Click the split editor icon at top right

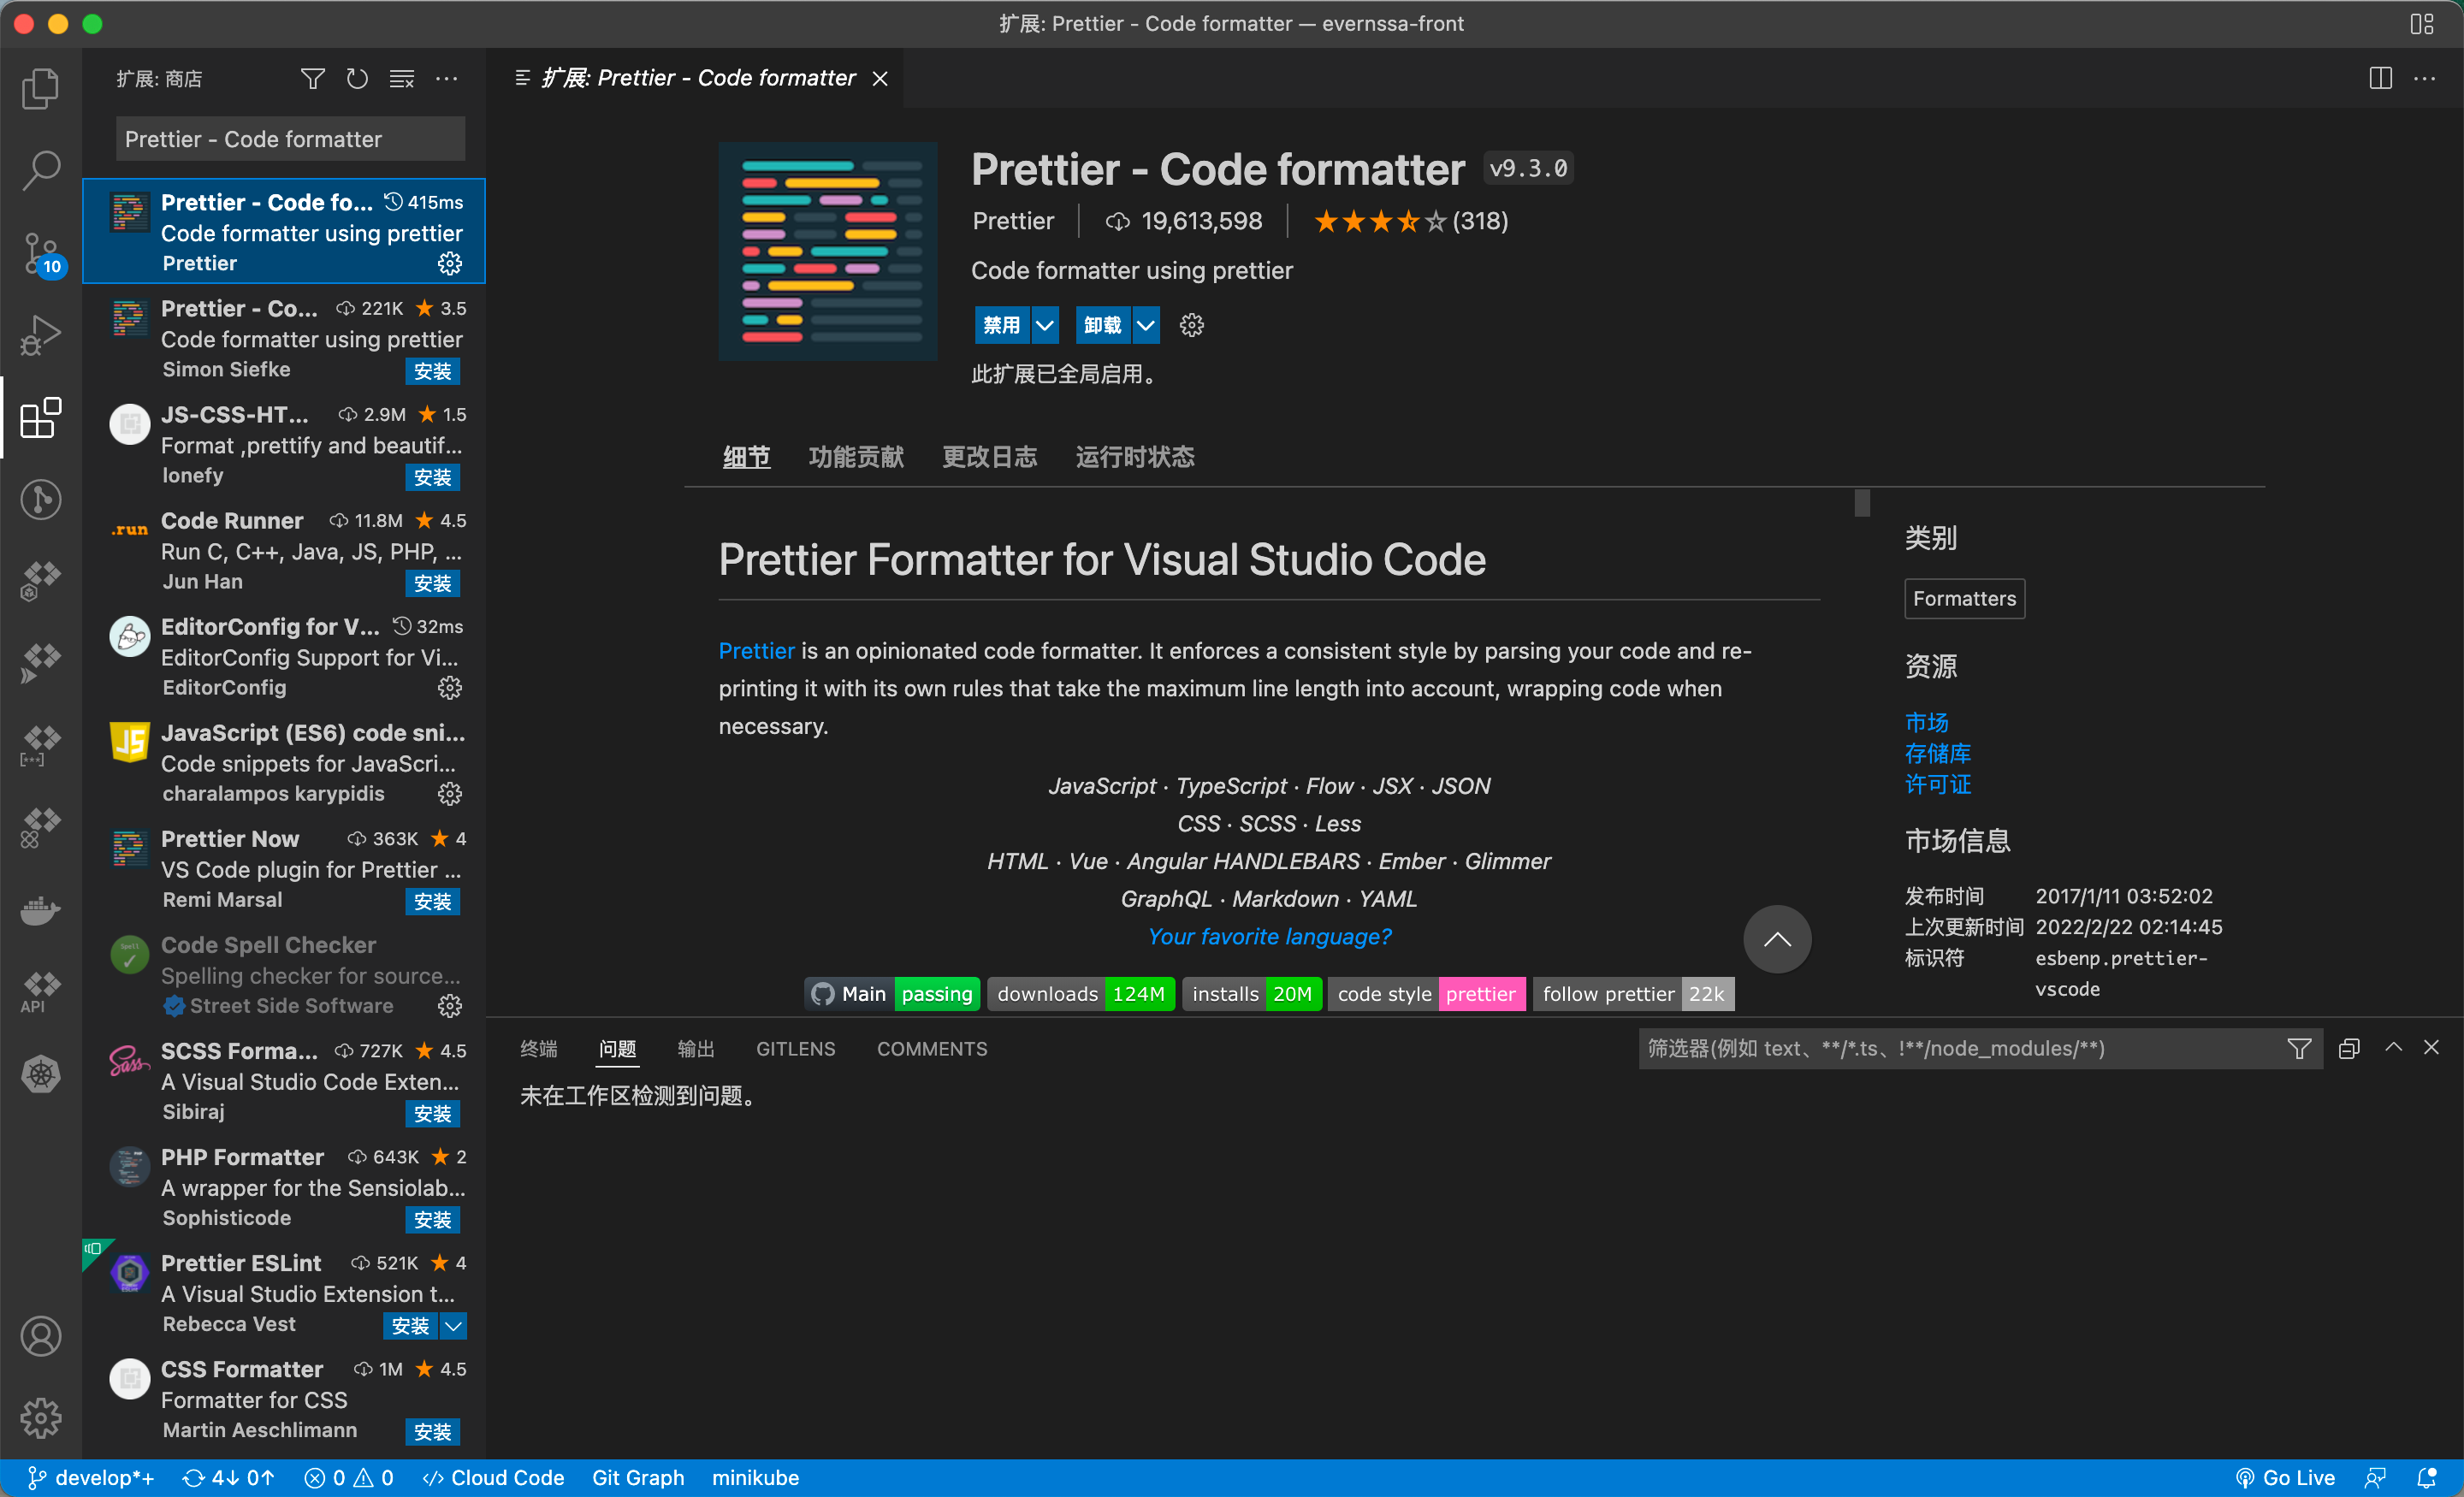tap(2379, 78)
